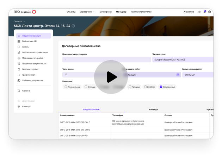Open Корзина trash in sidebar
Image resolution: width=222 pixels, height=159 pixels.
point(26,91)
